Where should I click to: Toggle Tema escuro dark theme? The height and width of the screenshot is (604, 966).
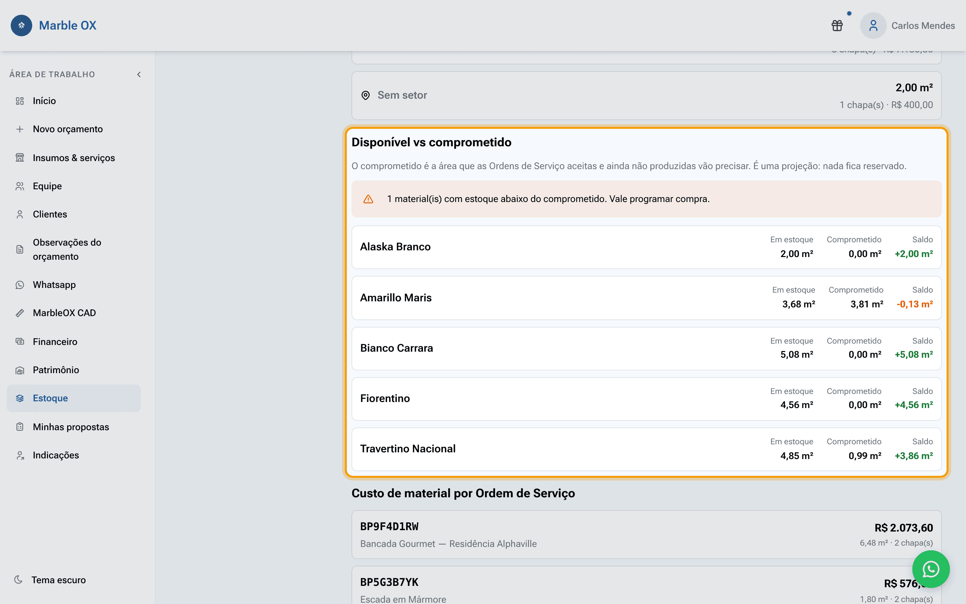50,580
